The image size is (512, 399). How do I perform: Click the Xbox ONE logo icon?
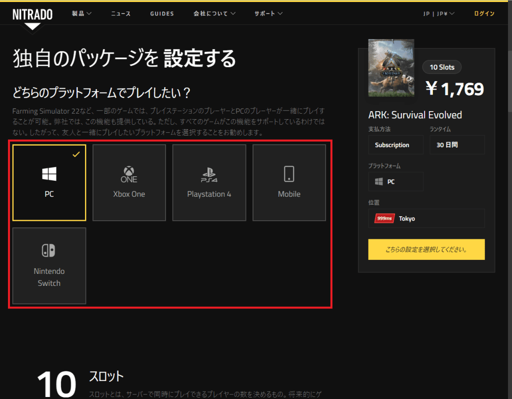(129, 174)
